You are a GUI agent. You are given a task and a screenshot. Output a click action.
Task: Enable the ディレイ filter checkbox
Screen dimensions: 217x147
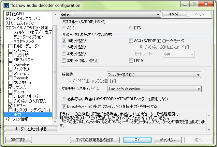[10, 92]
